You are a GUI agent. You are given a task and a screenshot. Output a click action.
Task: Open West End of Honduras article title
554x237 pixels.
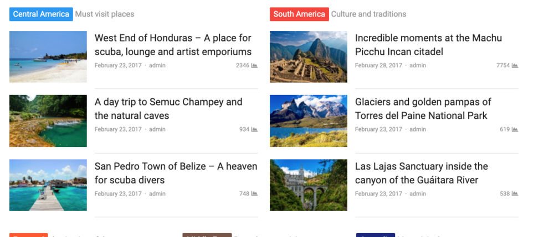pyautogui.click(x=173, y=45)
